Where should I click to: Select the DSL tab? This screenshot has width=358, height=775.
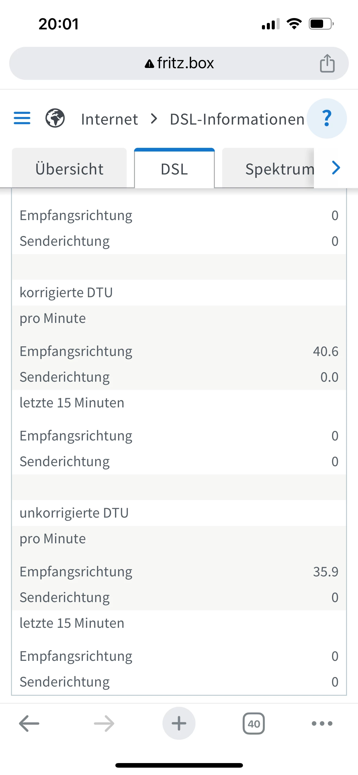174,169
